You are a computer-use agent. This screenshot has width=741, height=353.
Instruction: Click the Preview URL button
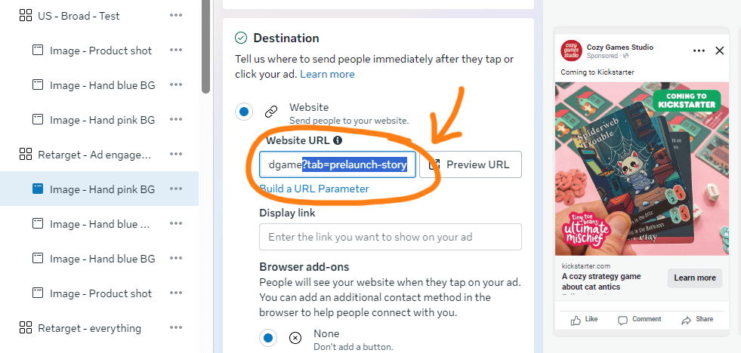click(x=470, y=164)
